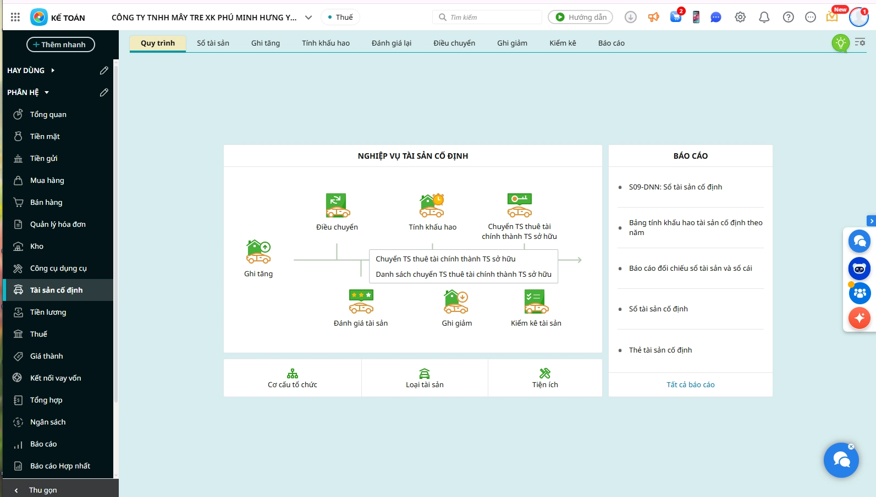
Task: Open the Tất cả báo cáo link
Action: [690, 384]
